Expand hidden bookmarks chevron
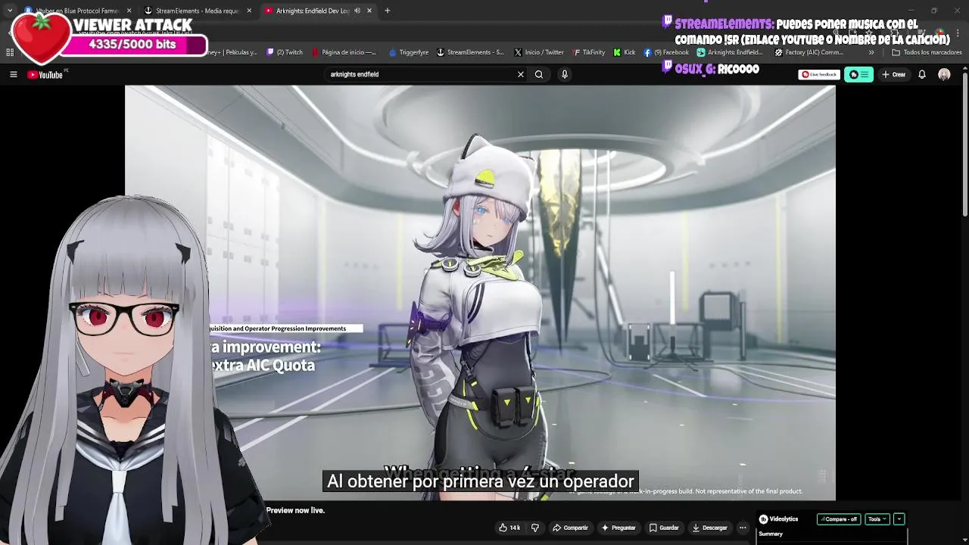Viewport: 969px width, 545px height. [x=871, y=52]
